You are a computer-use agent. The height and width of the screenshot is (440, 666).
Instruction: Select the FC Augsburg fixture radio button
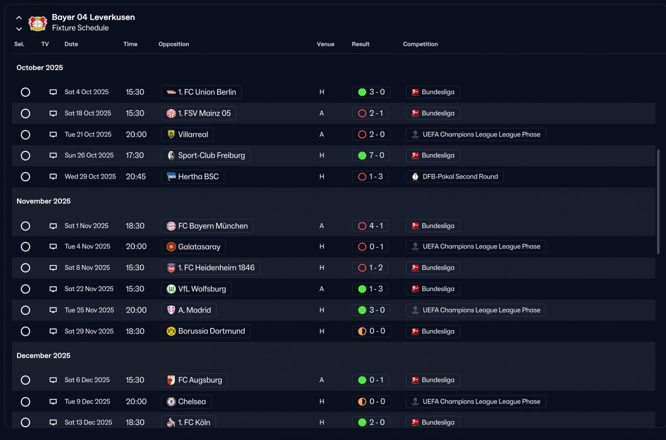(25, 380)
